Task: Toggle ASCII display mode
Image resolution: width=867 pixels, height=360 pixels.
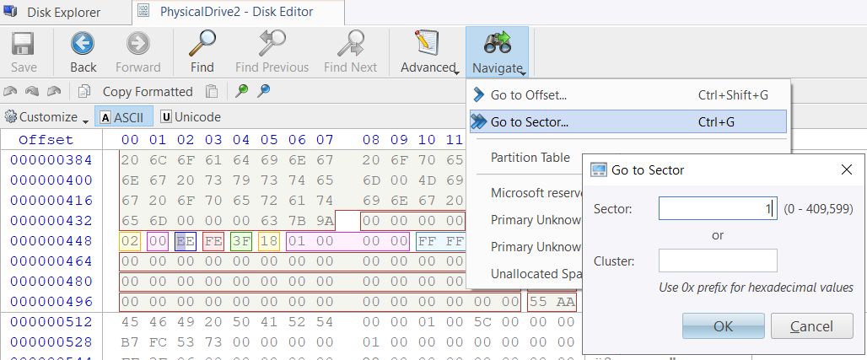Action: pos(122,117)
